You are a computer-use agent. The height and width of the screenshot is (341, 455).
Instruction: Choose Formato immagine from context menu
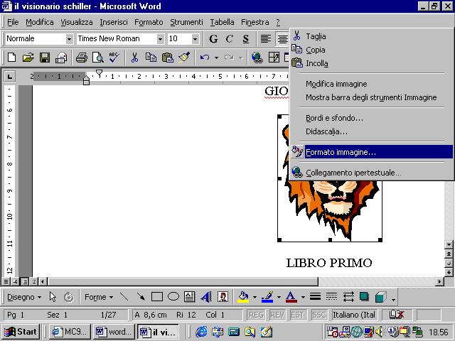tap(372, 152)
